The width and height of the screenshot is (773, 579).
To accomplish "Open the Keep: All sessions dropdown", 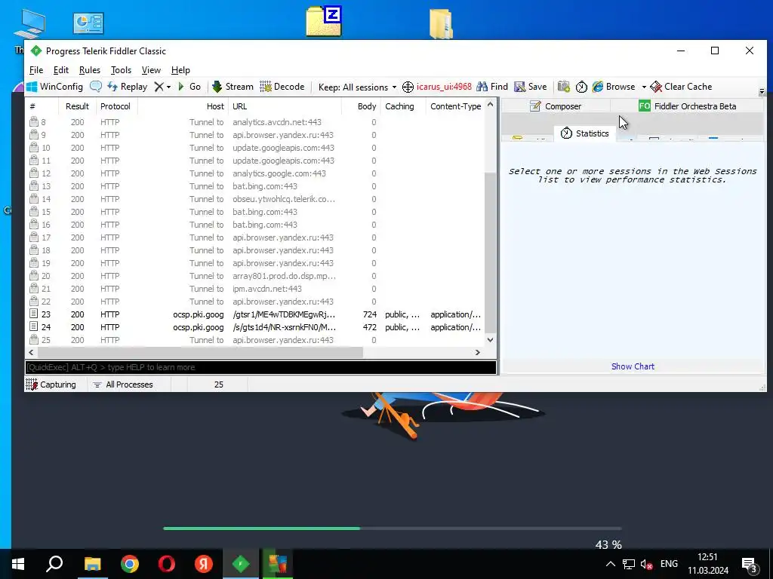I will pyautogui.click(x=357, y=87).
